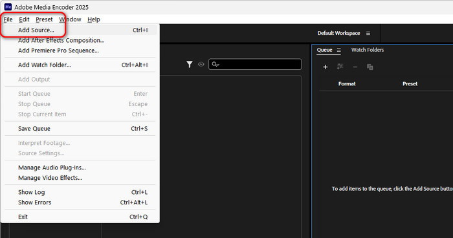The width and height of the screenshot is (453, 238).
Task: Click the Remove minus icon in Queue
Action: (x=355, y=67)
